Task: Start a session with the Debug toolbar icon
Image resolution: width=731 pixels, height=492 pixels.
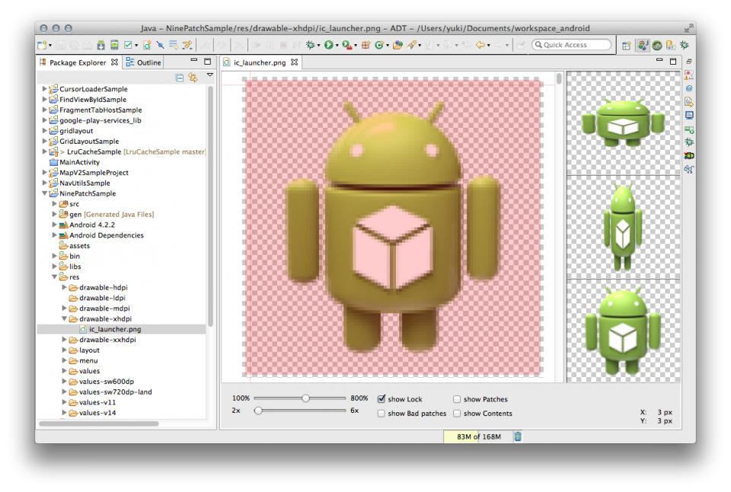Action: pyautogui.click(x=311, y=45)
